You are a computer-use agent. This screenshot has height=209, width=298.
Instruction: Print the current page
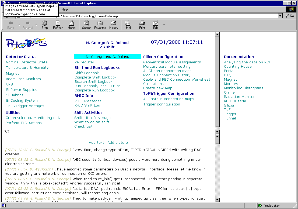click(x=142, y=25)
